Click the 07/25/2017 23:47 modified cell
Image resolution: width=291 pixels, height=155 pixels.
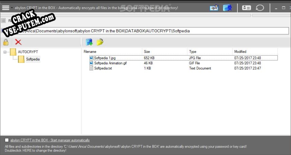tap(248, 68)
